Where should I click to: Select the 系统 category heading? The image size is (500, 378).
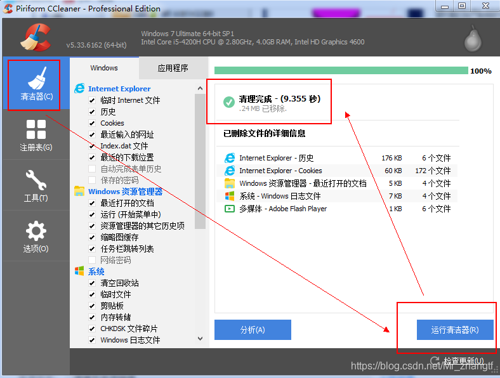(x=96, y=271)
